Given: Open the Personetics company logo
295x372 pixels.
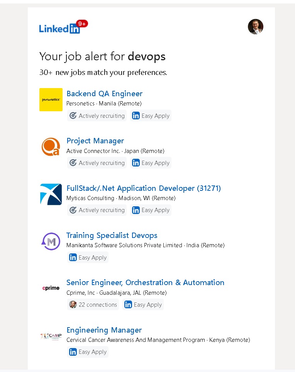Looking at the screenshot, I should (x=51, y=100).
